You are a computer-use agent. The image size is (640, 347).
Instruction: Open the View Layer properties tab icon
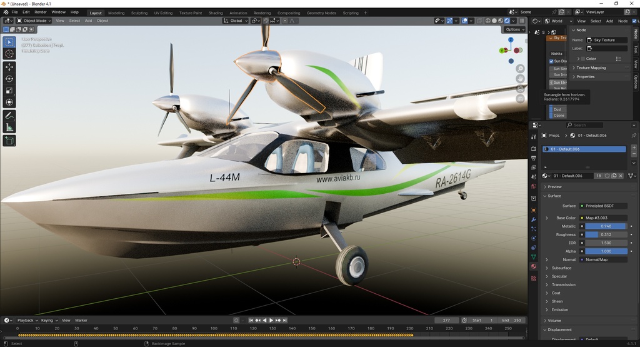[x=534, y=168]
